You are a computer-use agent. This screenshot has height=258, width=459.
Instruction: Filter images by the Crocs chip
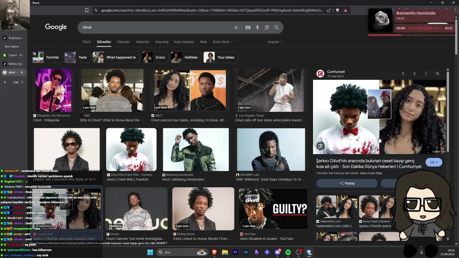[x=155, y=57]
